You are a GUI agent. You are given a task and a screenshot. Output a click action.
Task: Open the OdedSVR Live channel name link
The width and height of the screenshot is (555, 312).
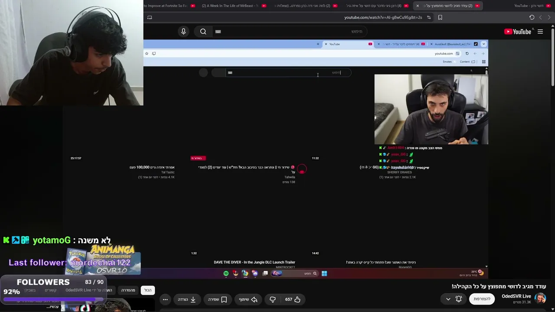tap(516, 296)
